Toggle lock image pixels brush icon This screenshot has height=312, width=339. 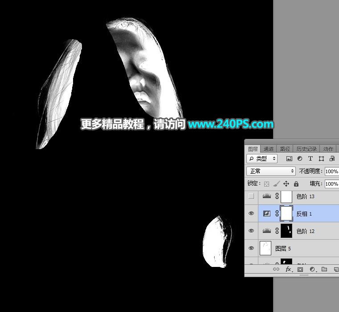coord(276,184)
